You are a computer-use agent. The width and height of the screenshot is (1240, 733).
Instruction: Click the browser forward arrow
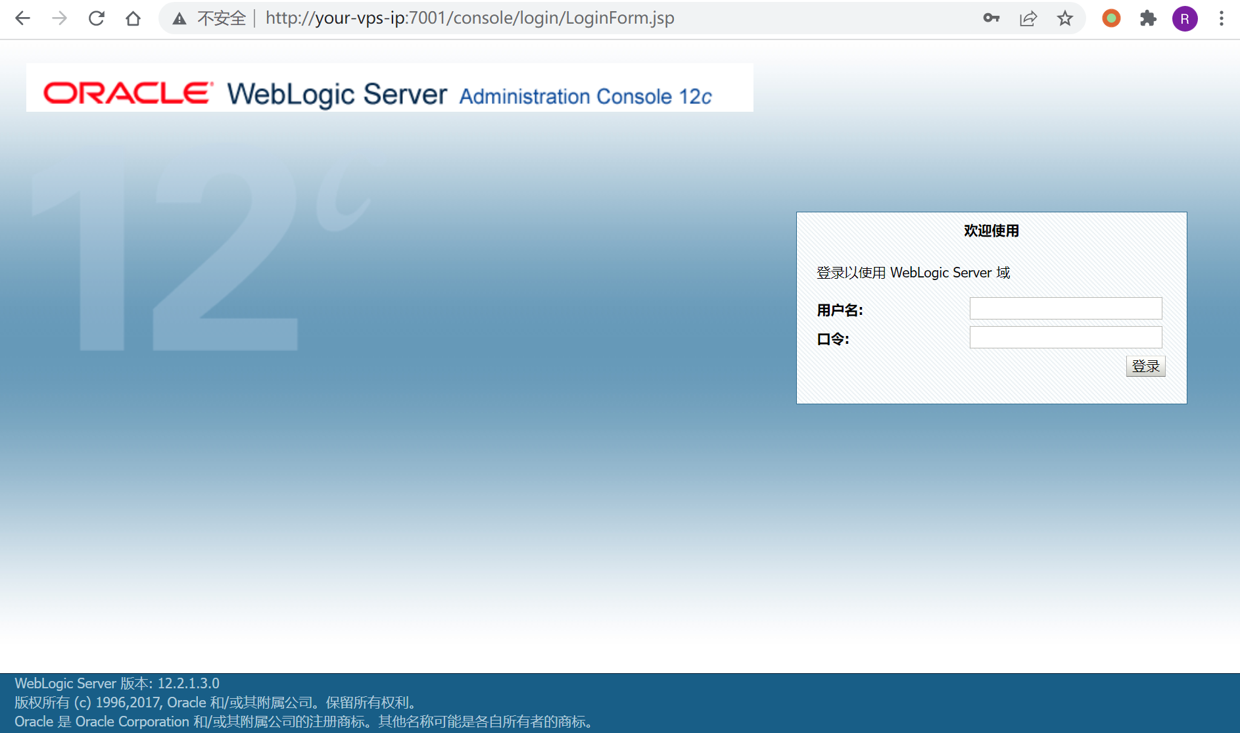60,18
